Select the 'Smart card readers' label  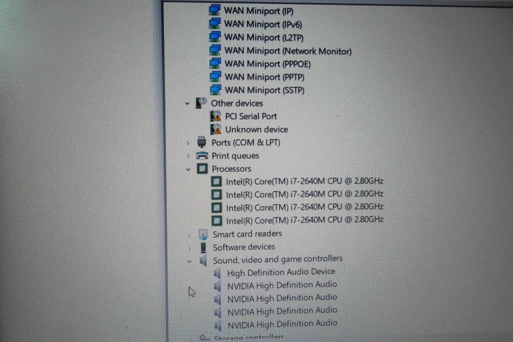(x=248, y=234)
